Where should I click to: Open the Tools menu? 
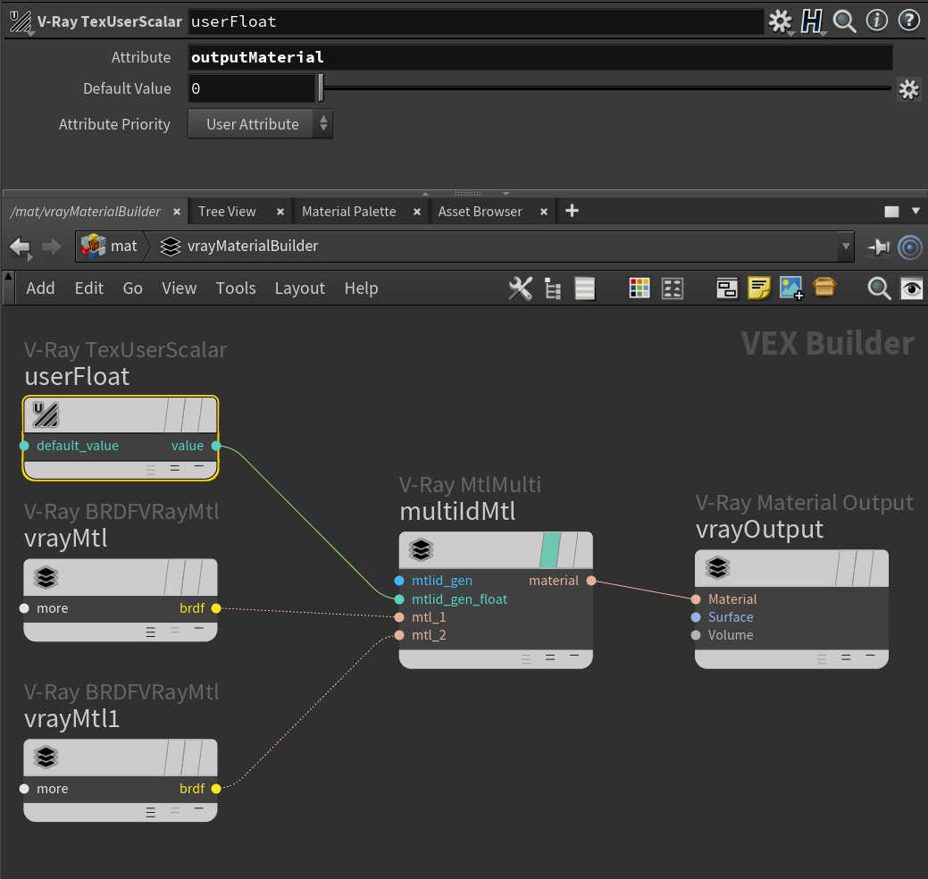coord(236,289)
